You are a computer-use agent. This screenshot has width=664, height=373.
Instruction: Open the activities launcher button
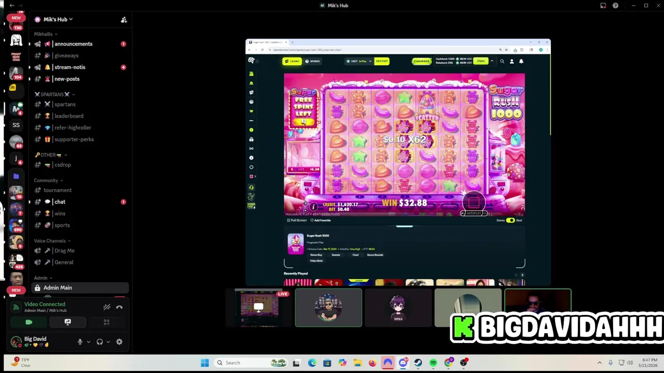106,322
